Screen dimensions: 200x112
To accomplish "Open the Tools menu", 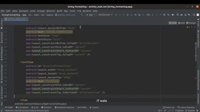I will coord(72,11).
